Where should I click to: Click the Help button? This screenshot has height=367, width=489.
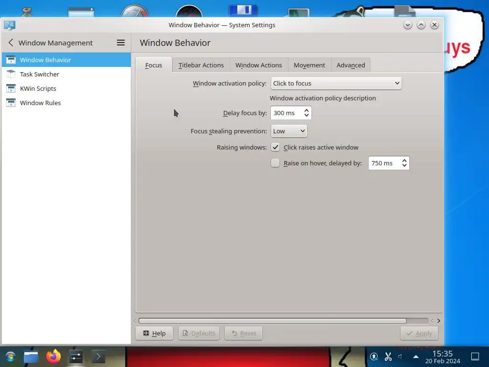click(154, 333)
